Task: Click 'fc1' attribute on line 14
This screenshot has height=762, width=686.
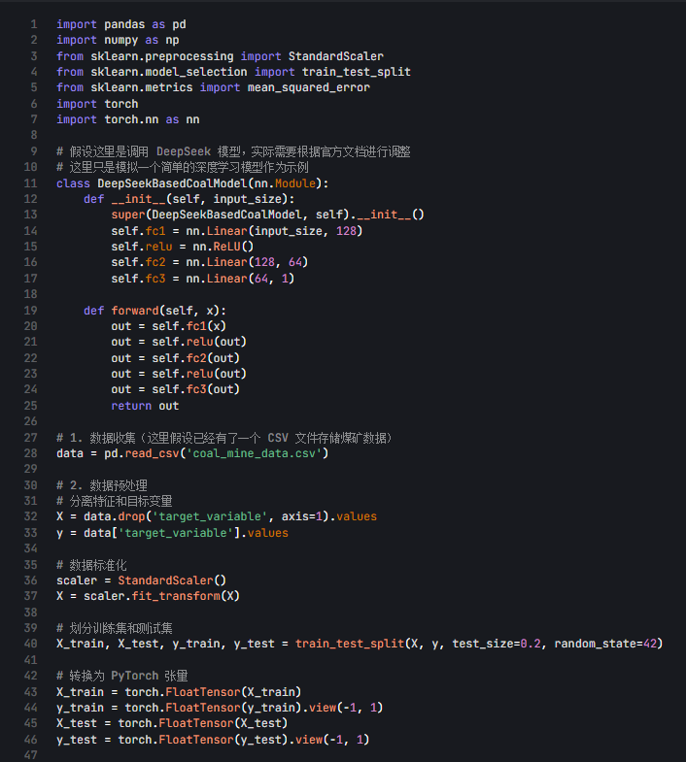Action: pos(155,231)
